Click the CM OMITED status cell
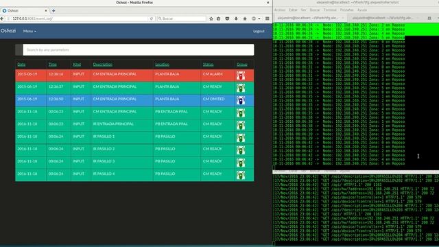The width and height of the screenshot is (439, 247). [x=217, y=100]
